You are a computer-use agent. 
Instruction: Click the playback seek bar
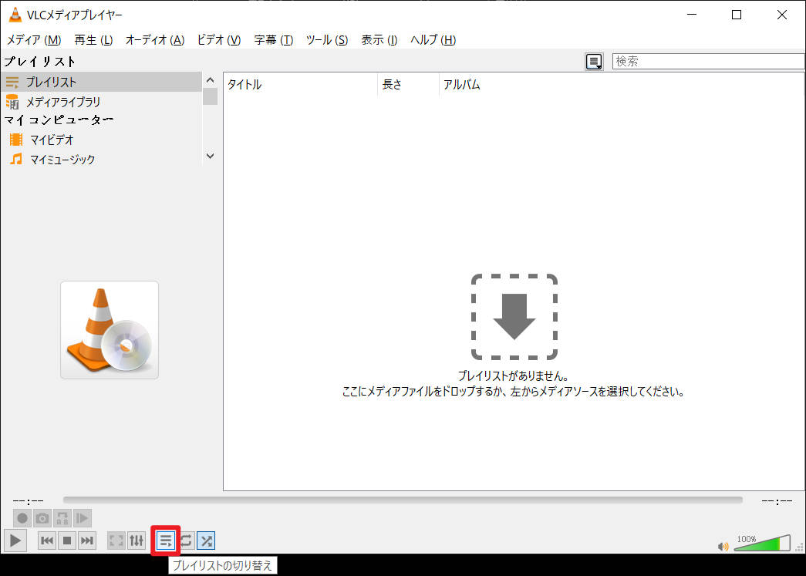[403, 500]
